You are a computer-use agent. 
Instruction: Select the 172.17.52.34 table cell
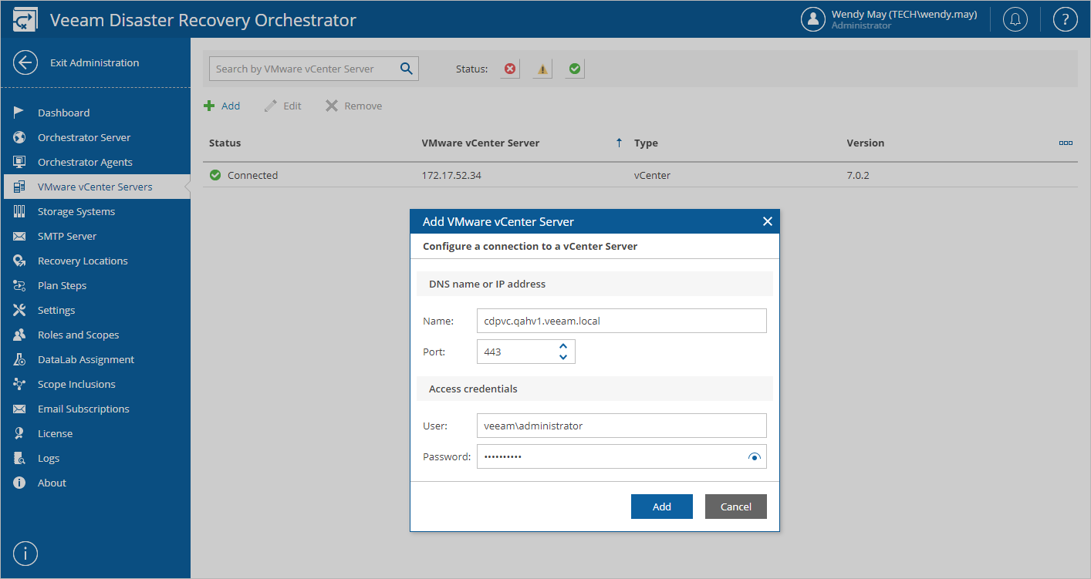coord(451,175)
